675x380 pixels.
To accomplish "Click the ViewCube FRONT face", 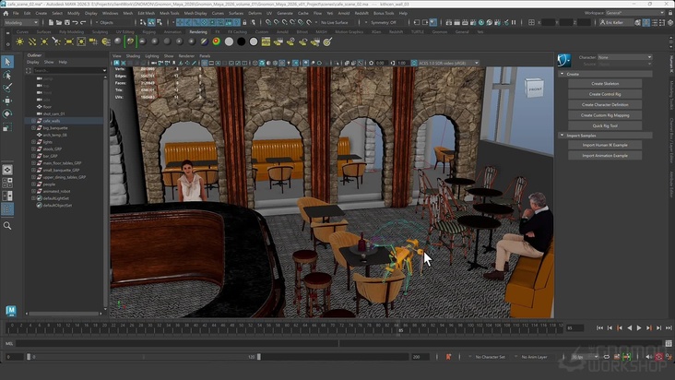I will coord(535,89).
